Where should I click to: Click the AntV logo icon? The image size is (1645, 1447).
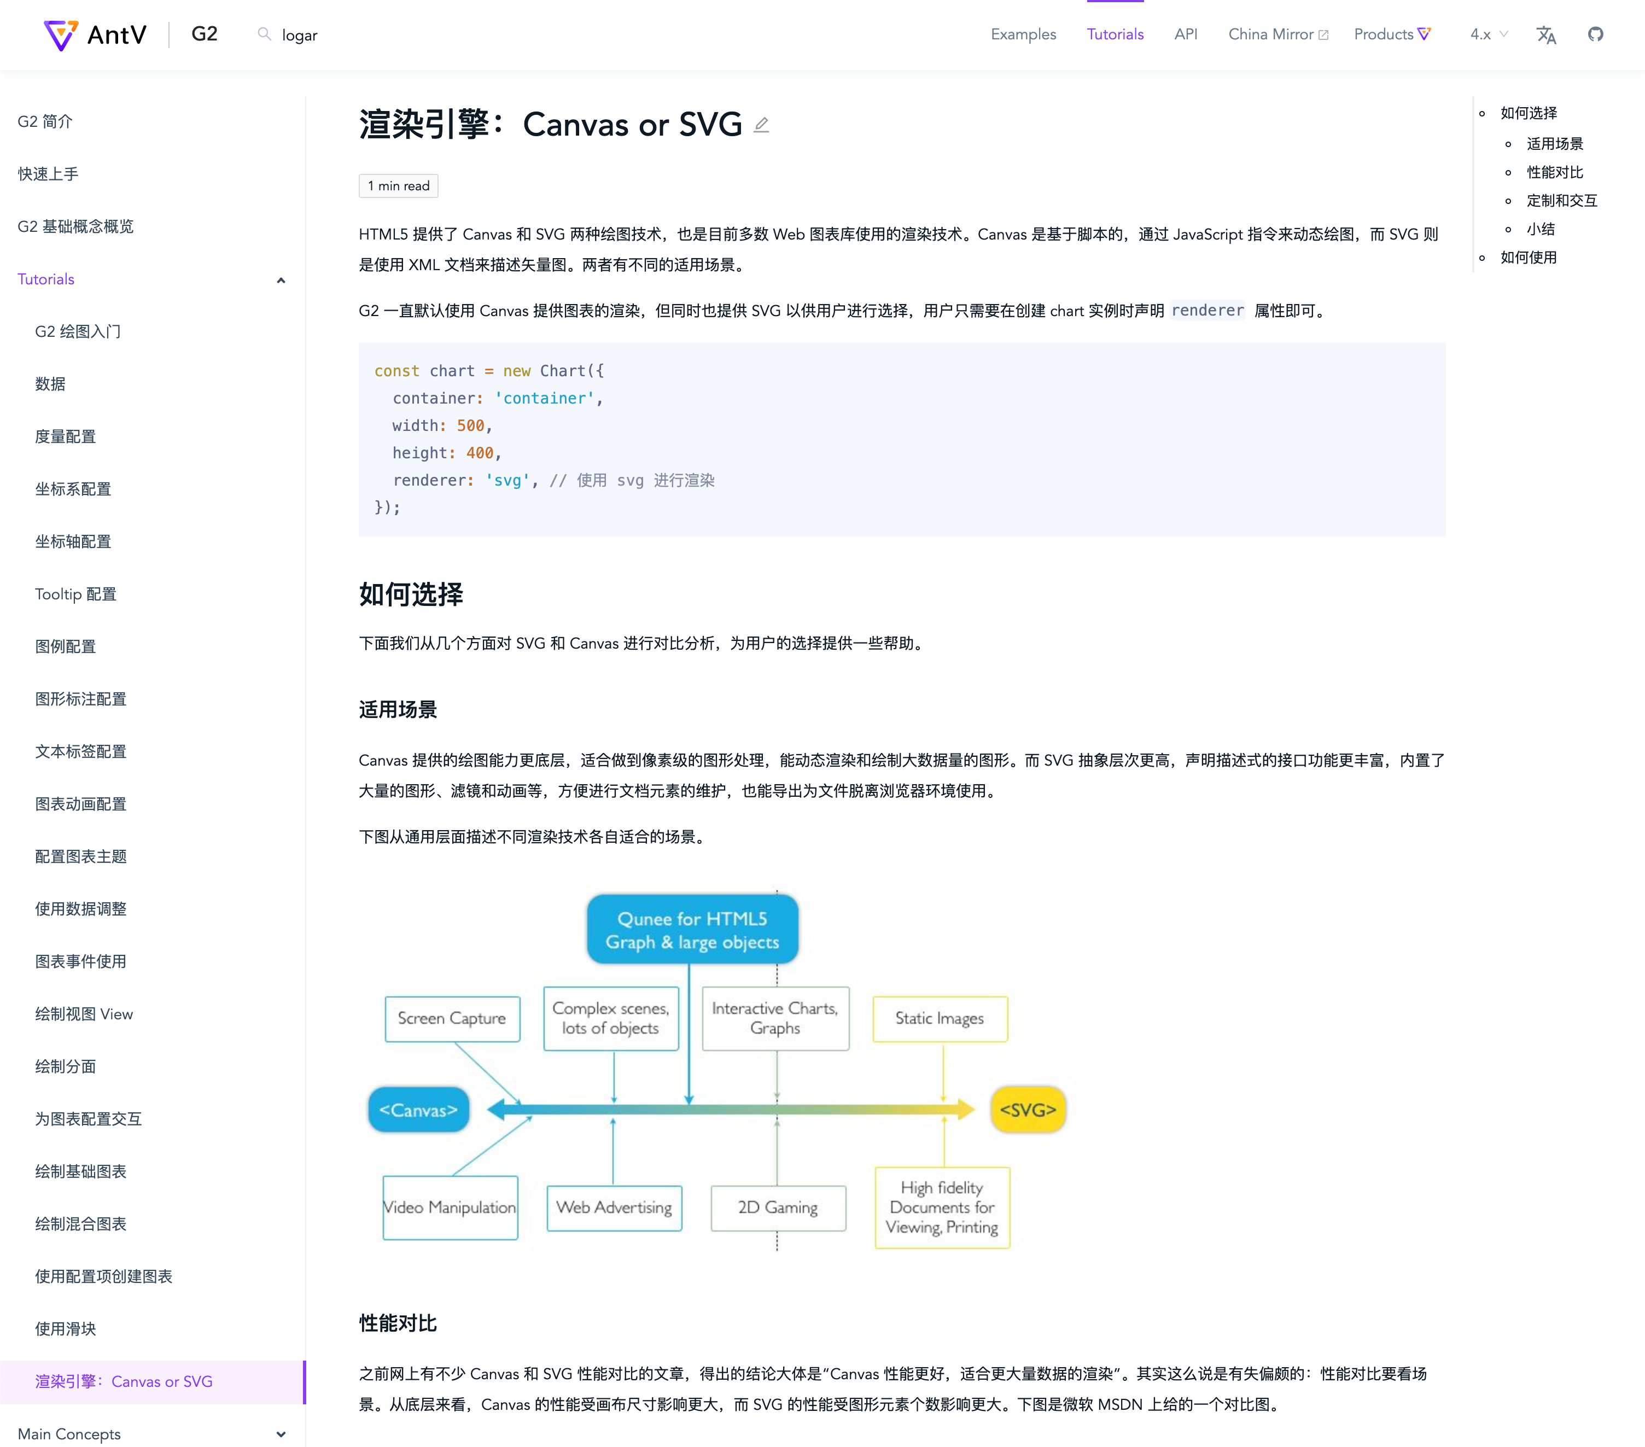[x=60, y=34]
